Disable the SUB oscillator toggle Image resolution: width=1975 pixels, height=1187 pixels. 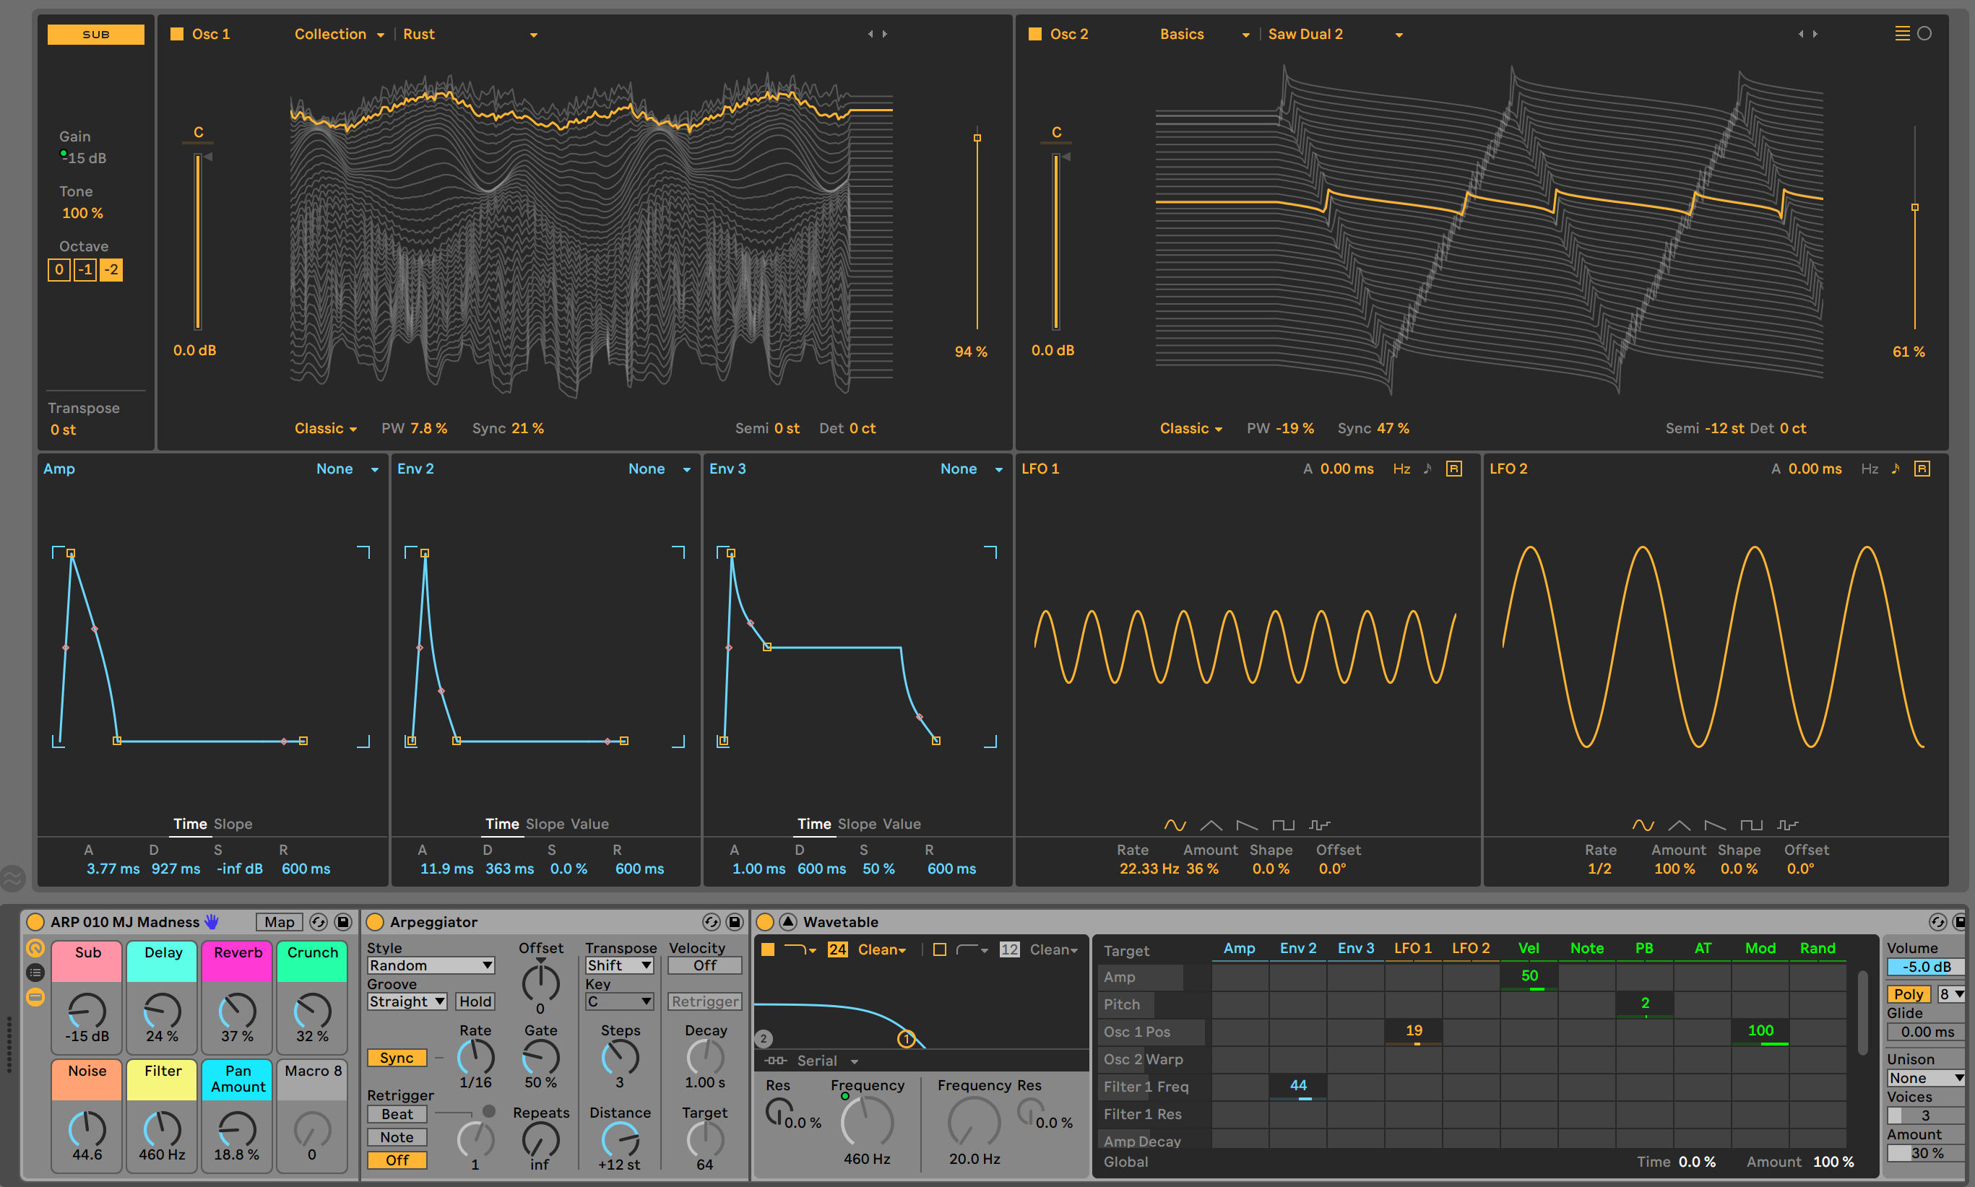click(x=95, y=35)
